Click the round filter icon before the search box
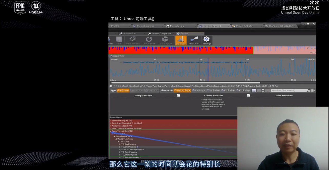This screenshot has height=170, width=329. point(254,90)
